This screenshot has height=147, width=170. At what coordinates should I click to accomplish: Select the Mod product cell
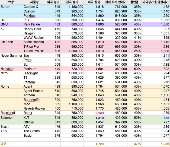[34, 104]
